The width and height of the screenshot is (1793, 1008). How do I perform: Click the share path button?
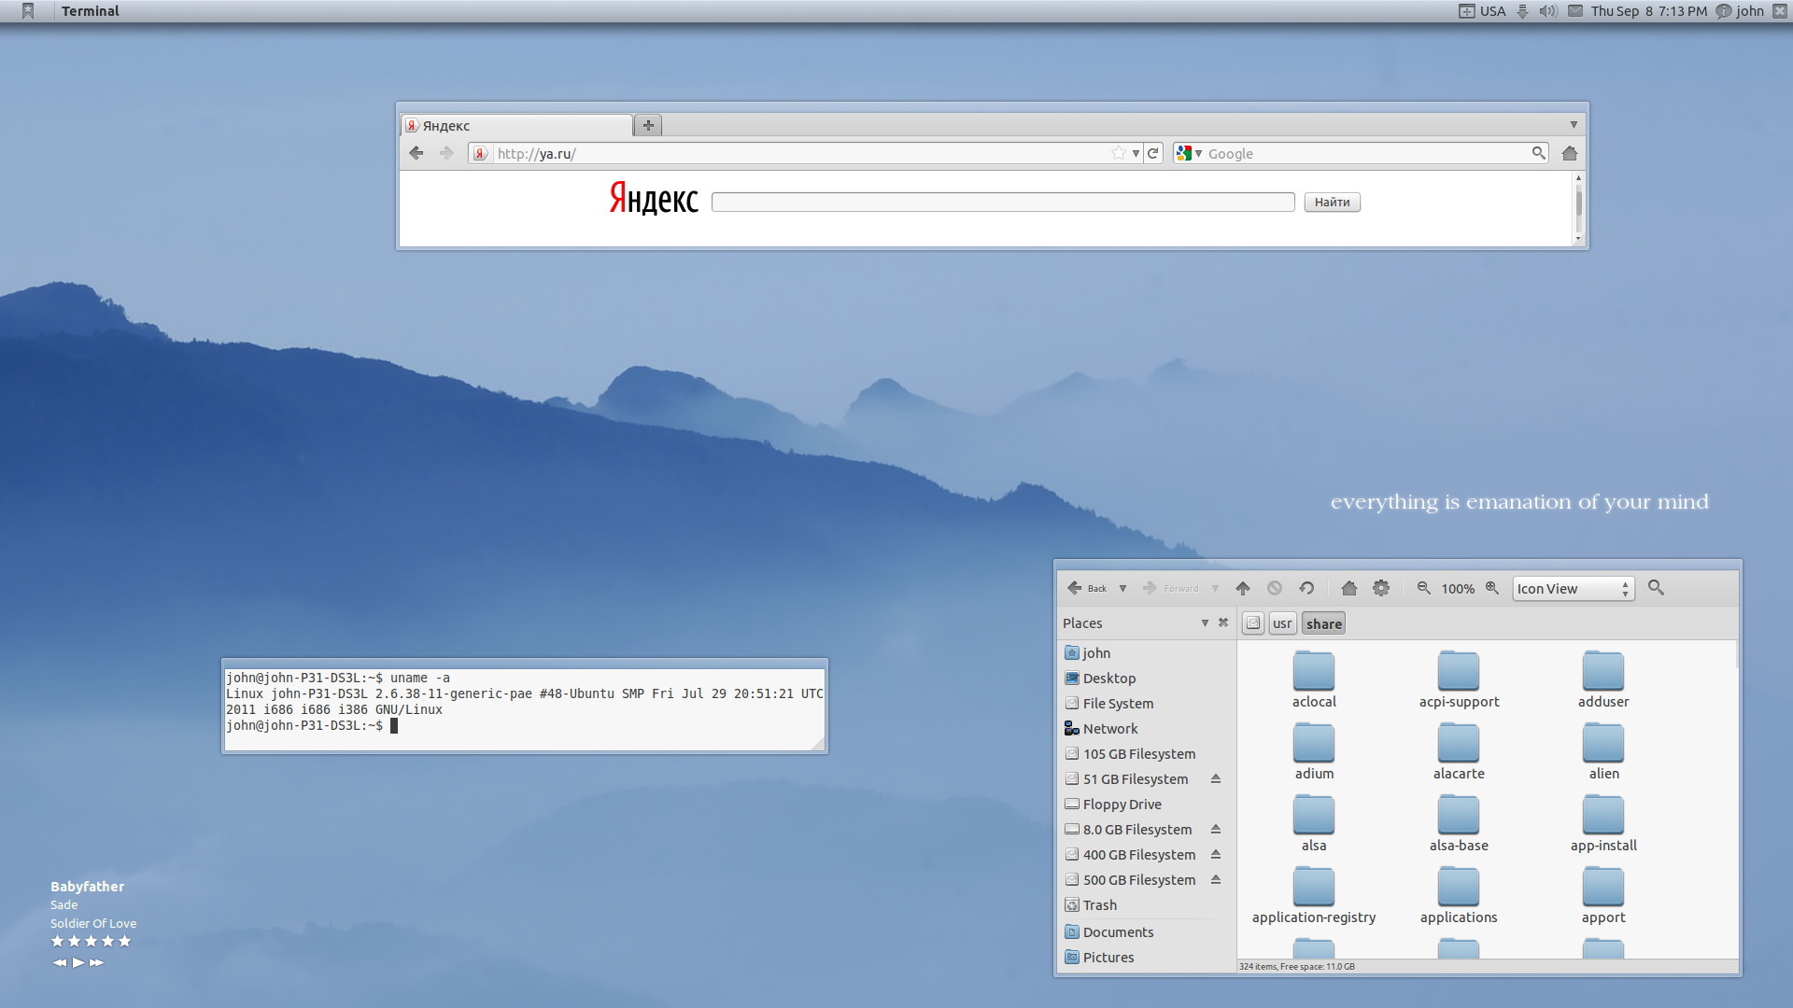(x=1324, y=623)
